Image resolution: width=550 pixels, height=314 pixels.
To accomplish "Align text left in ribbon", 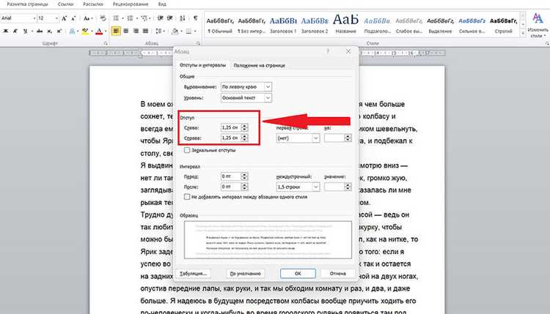I will coord(116,31).
